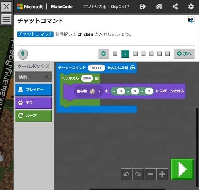Go back to previous tutorial step
This screenshot has width=199, height=190.
[x=104, y=54]
